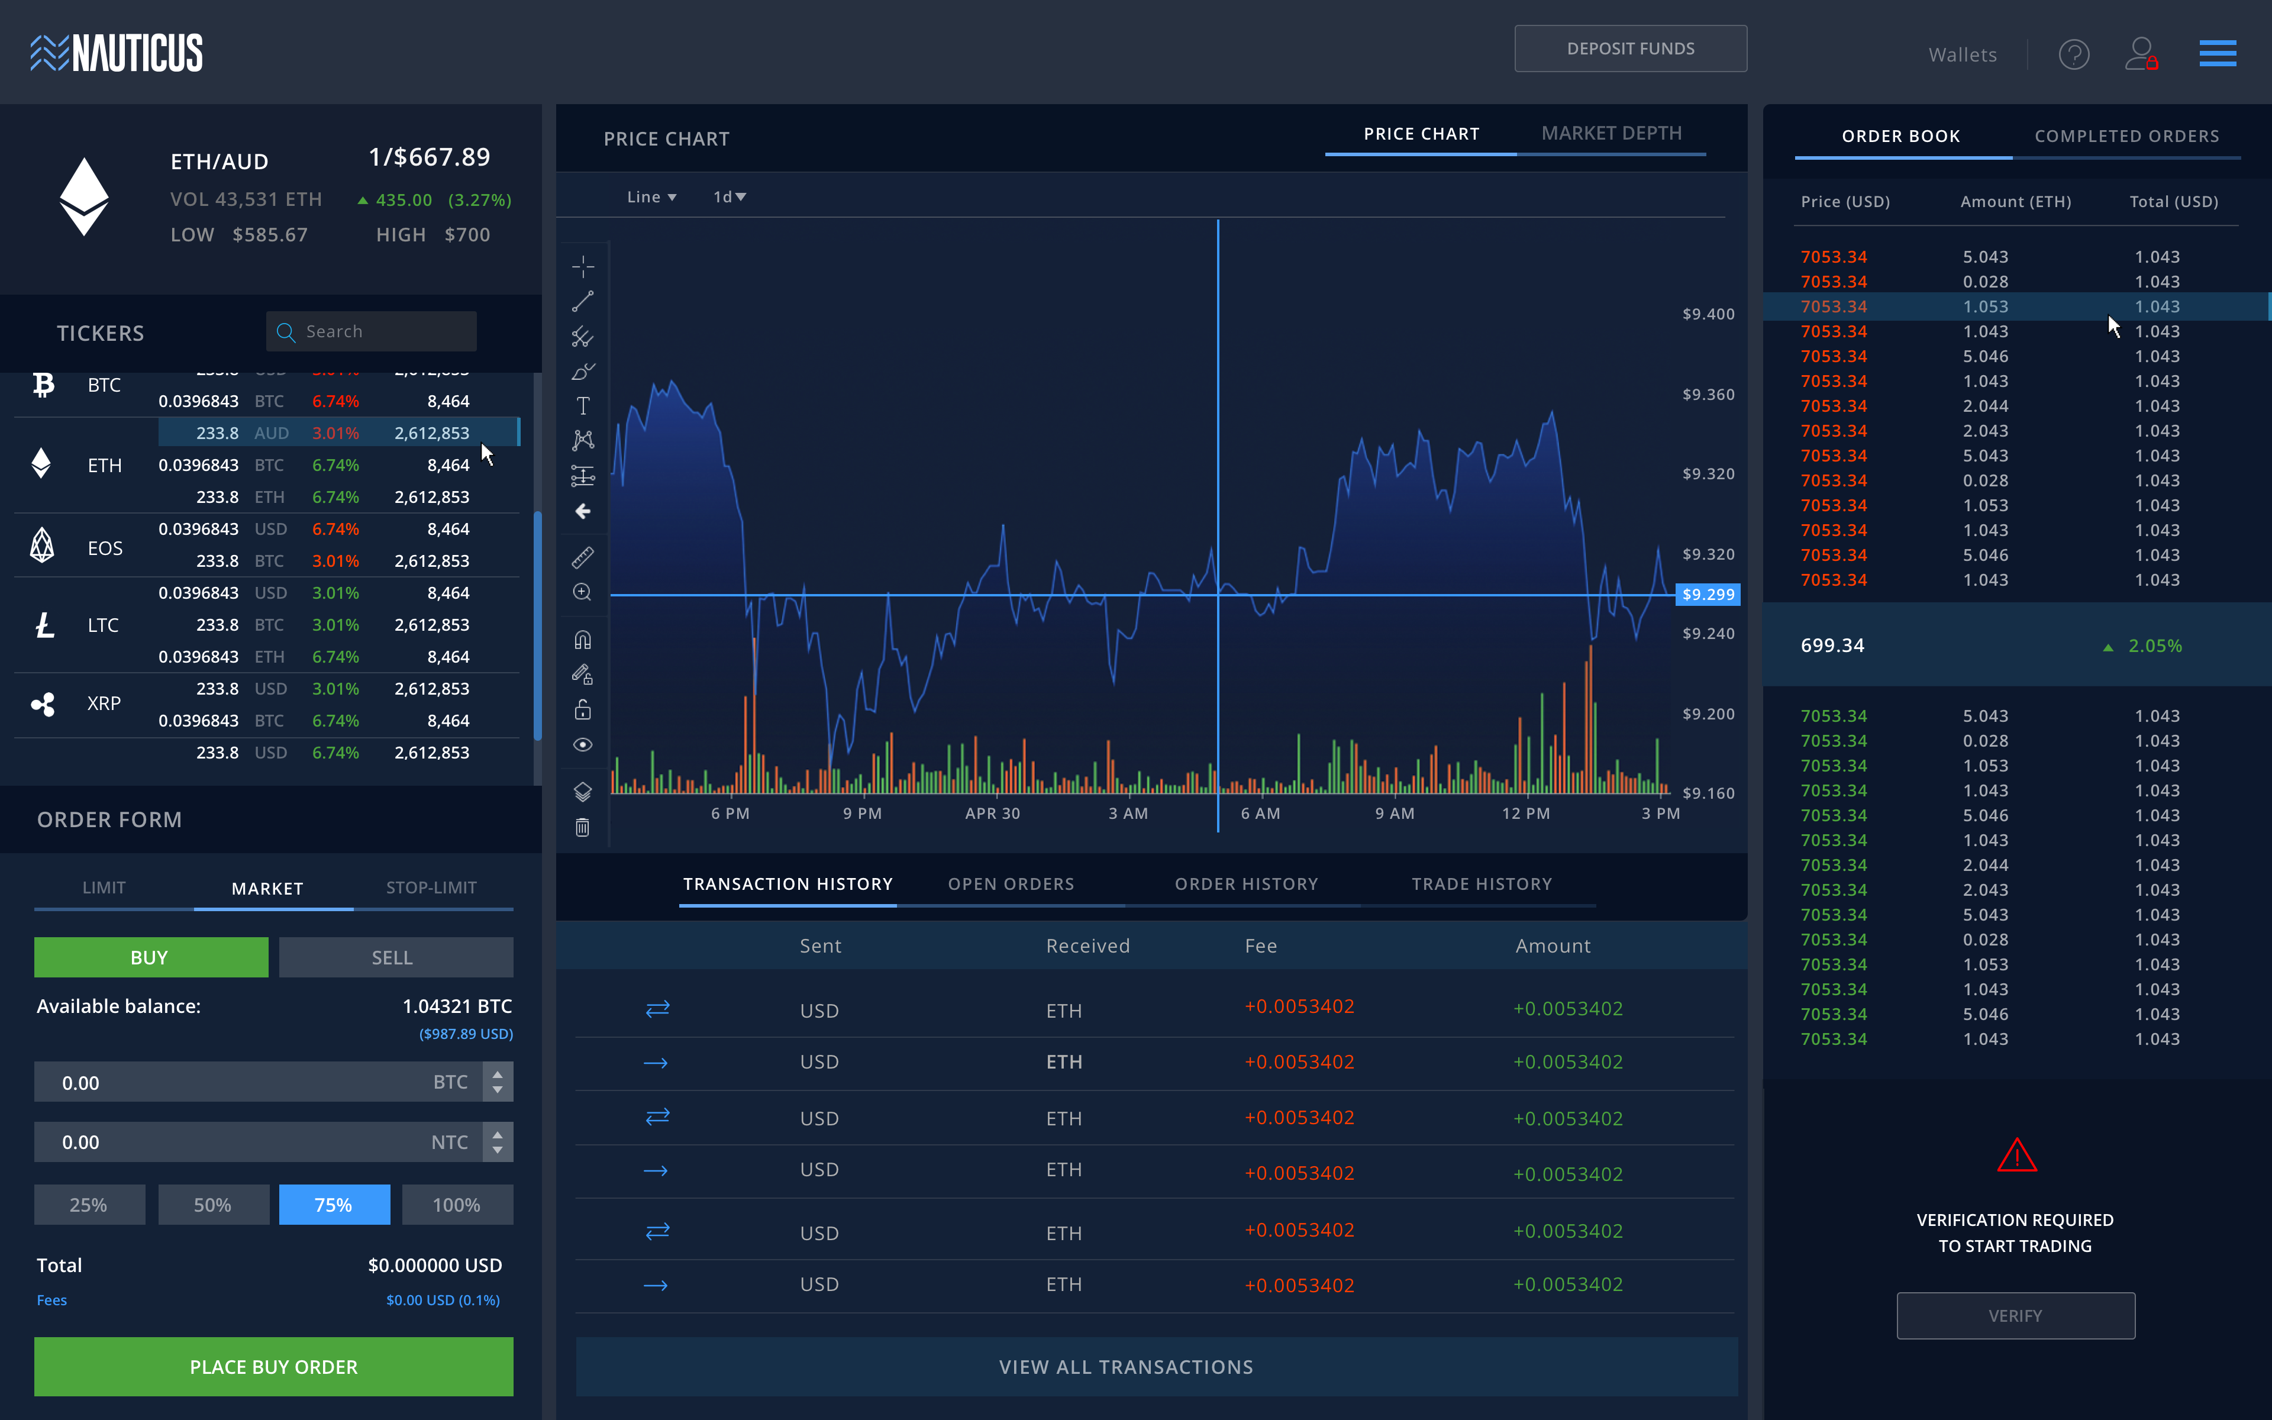Open the chart type dropdown showing Line
The width and height of the screenshot is (2272, 1420).
pos(651,196)
